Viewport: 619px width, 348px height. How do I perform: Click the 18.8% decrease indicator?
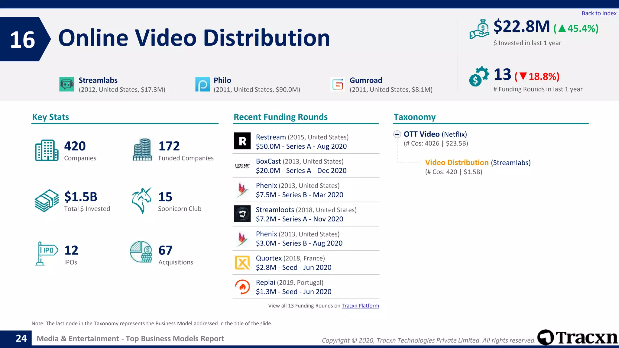point(537,76)
